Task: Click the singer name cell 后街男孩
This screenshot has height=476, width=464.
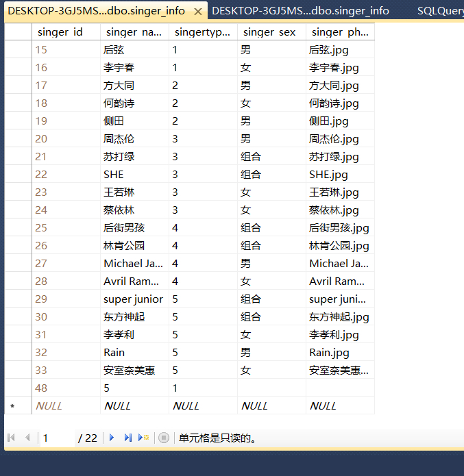Action: [134, 227]
